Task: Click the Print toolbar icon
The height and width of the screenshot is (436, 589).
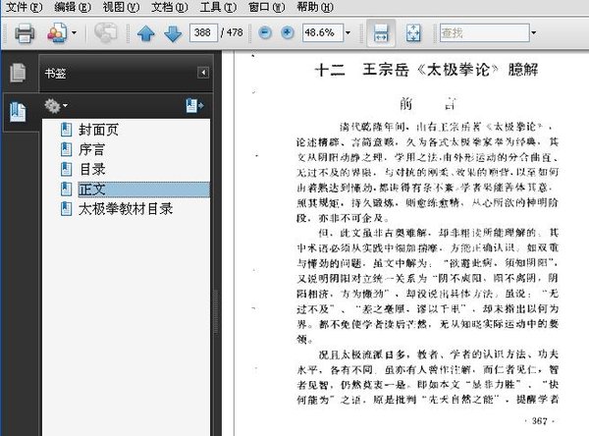Action: [x=25, y=33]
